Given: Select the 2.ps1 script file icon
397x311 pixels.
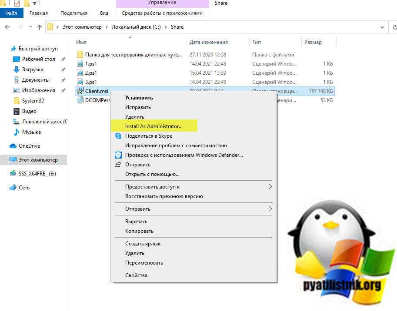Looking at the screenshot, I should click(x=80, y=73).
